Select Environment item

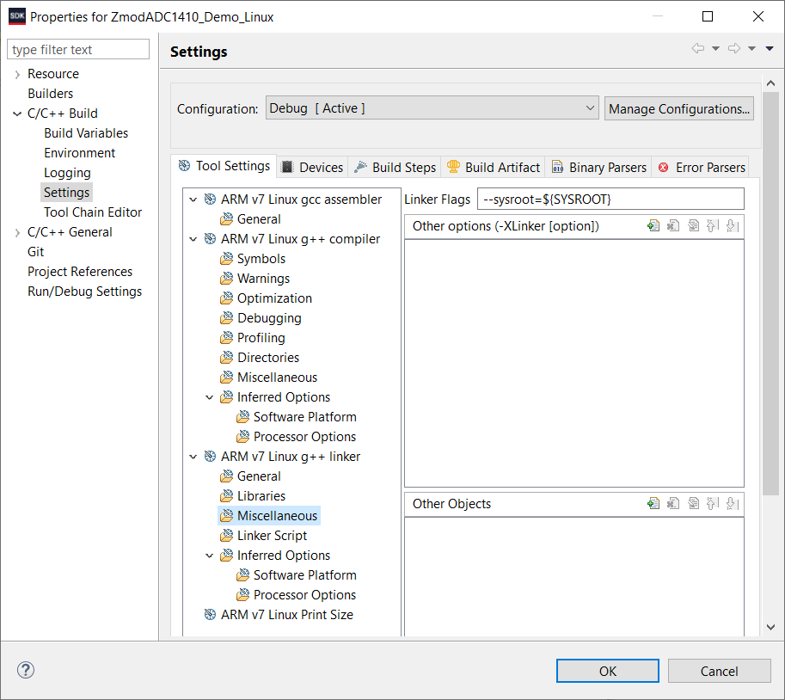[x=80, y=153]
